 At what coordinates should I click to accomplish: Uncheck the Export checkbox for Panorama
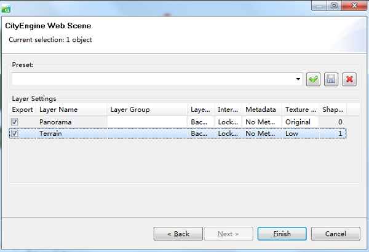click(x=15, y=122)
